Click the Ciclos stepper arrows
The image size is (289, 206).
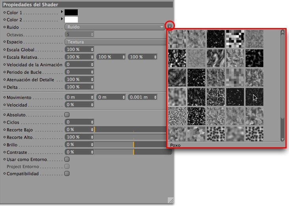point(92,122)
